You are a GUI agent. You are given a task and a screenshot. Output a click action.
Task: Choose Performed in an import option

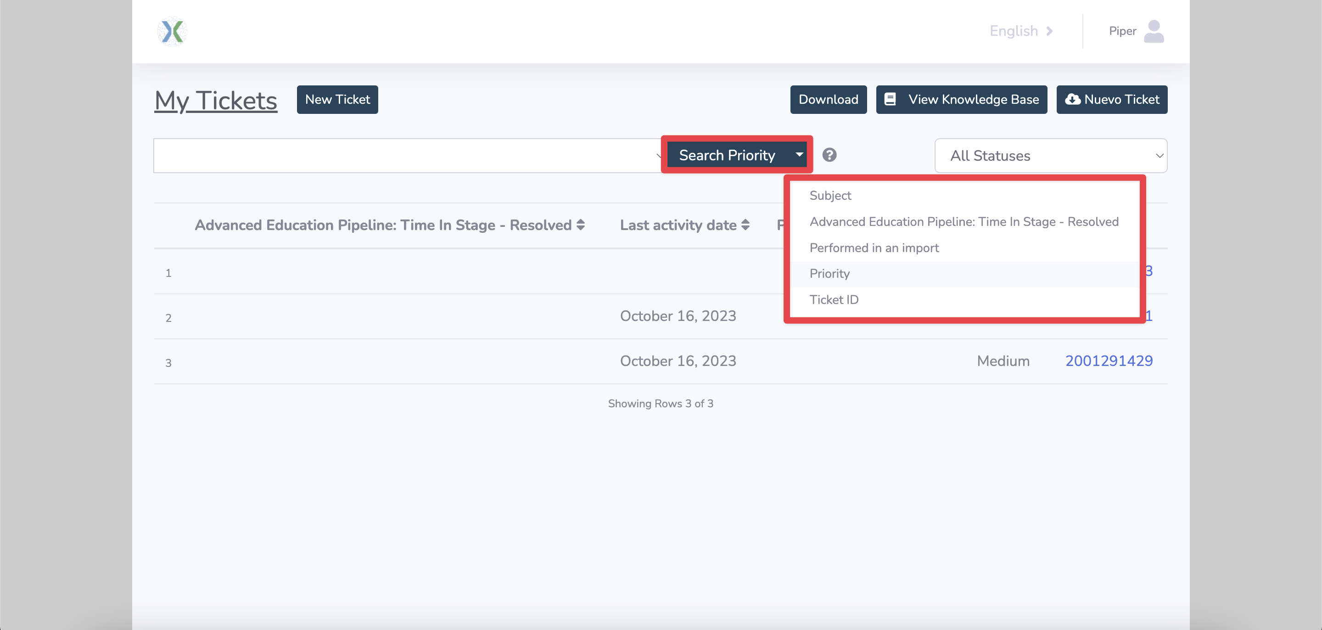(874, 248)
